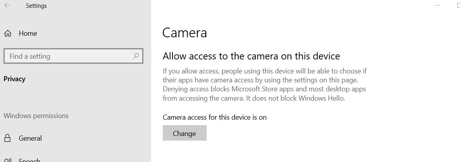Open the General privacy category

coord(30,138)
